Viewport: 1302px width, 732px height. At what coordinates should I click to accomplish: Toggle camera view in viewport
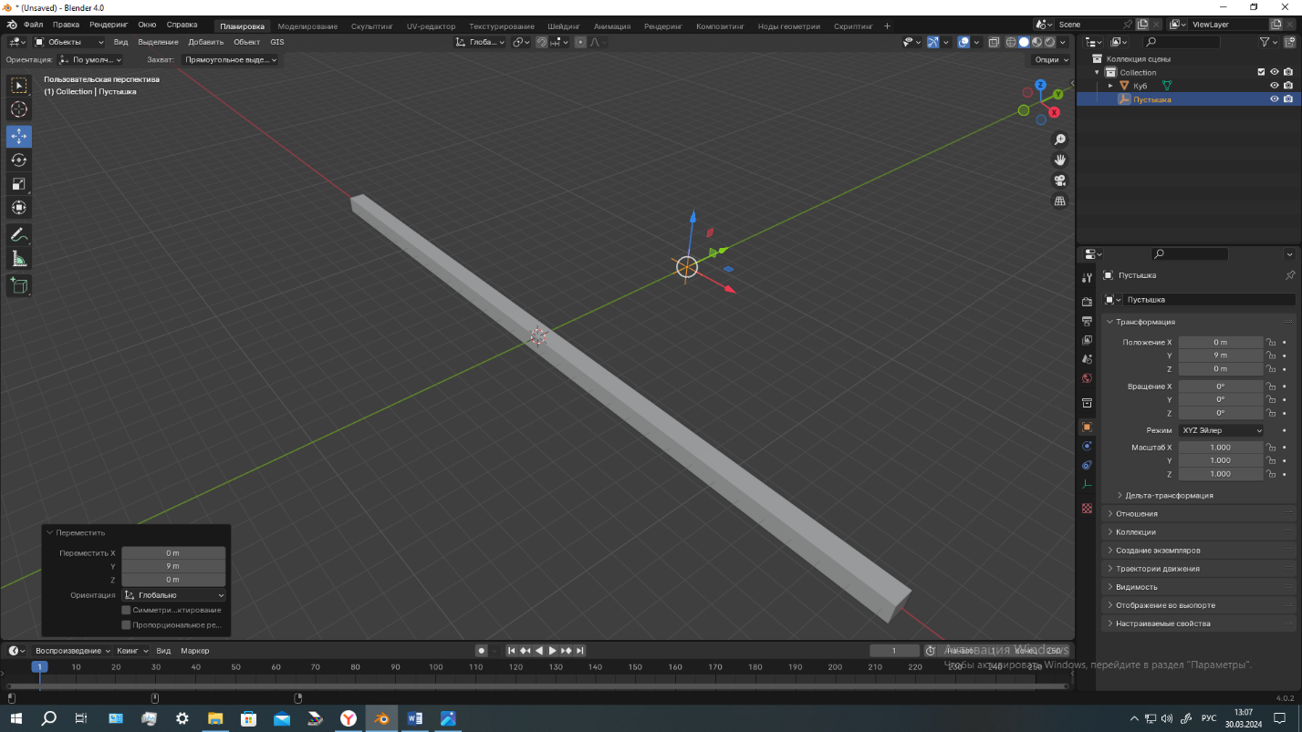point(1060,180)
